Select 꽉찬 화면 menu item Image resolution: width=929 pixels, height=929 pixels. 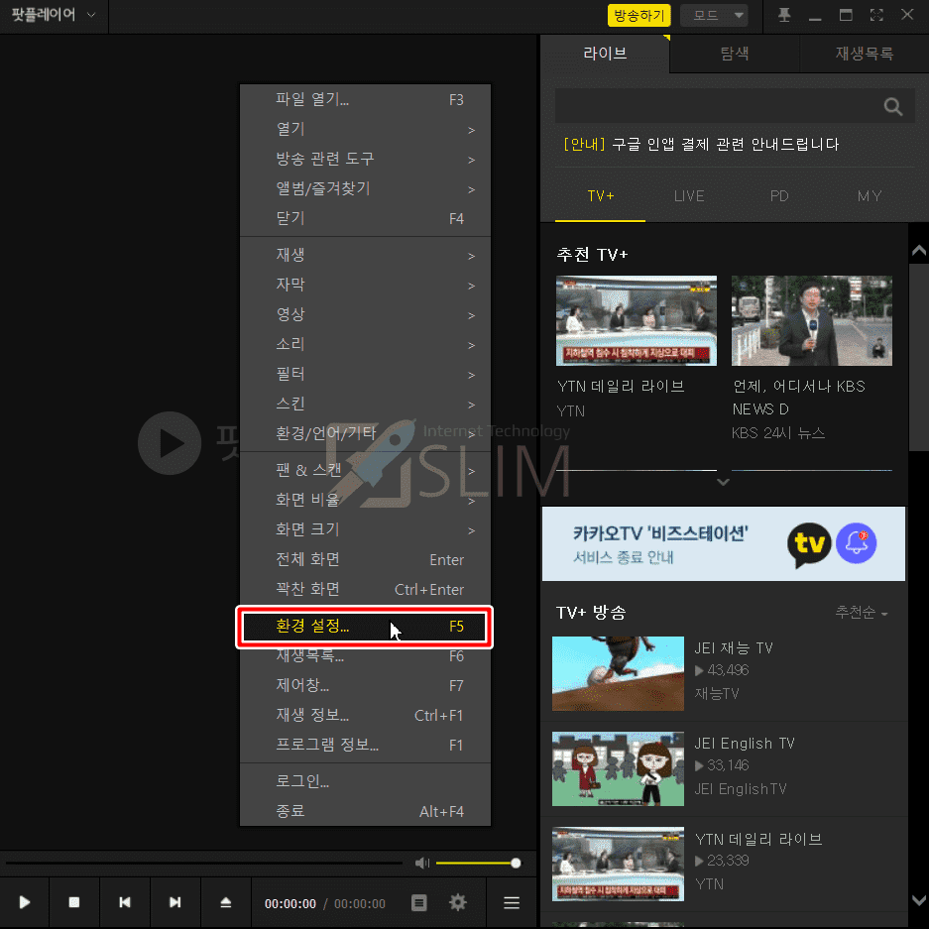366,589
